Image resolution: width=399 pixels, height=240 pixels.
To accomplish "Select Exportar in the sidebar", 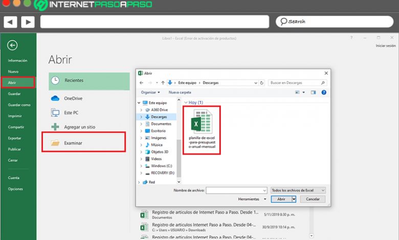I will coord(14,138).
